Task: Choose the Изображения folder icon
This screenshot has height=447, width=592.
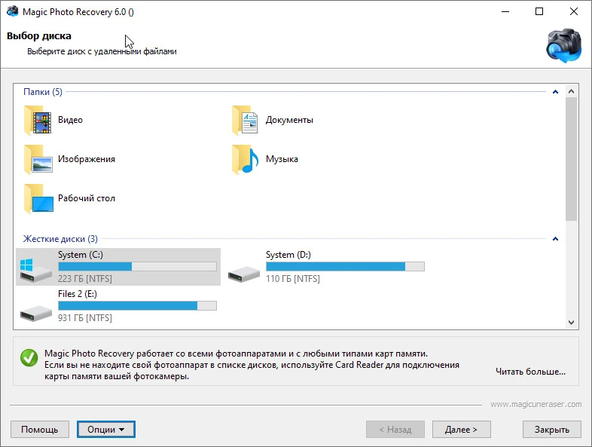Action: pyautogui.click(x=38, y=159)
